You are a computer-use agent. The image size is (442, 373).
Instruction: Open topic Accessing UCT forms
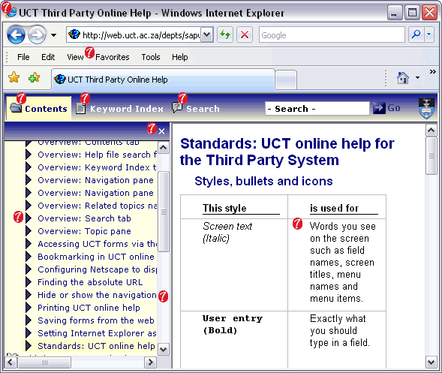pos(98,244)
